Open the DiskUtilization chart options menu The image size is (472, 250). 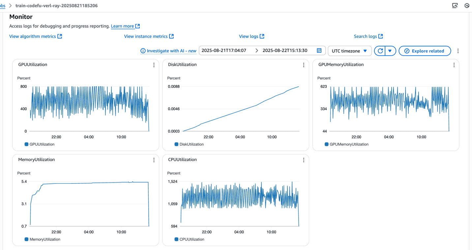pyautogui.click(x=304, y=65)
